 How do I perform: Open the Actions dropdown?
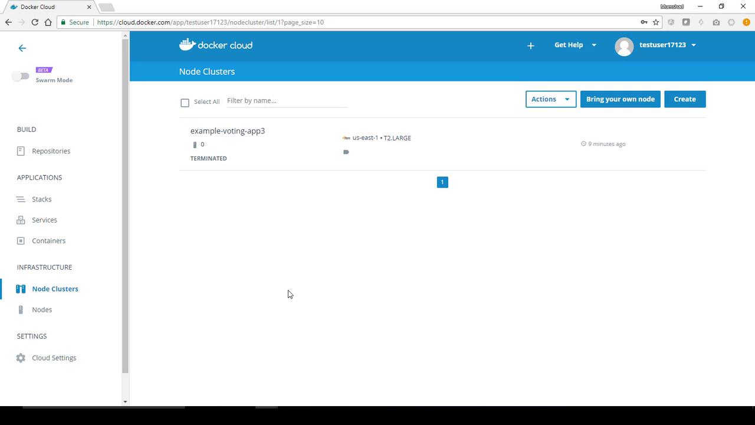[x=551, y=99]
